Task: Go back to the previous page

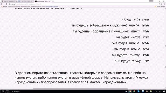Action: point(2,4)
